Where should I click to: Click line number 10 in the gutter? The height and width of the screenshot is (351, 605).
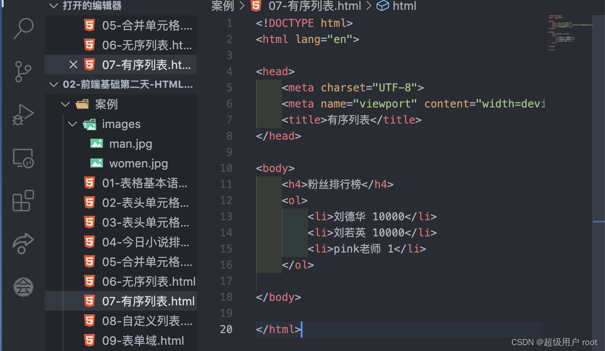pyautogui.click(x=226, y=168)
